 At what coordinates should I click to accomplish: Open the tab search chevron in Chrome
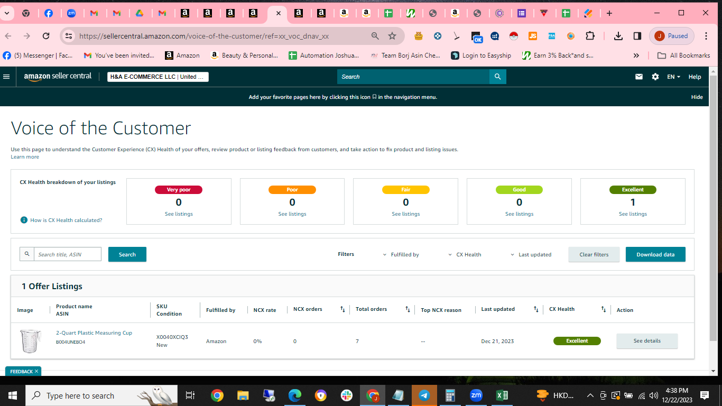(x=7, y=13)
